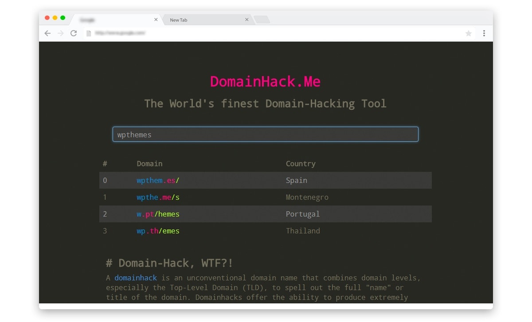
Task: Click the browser back arrow
Action: 47,33
